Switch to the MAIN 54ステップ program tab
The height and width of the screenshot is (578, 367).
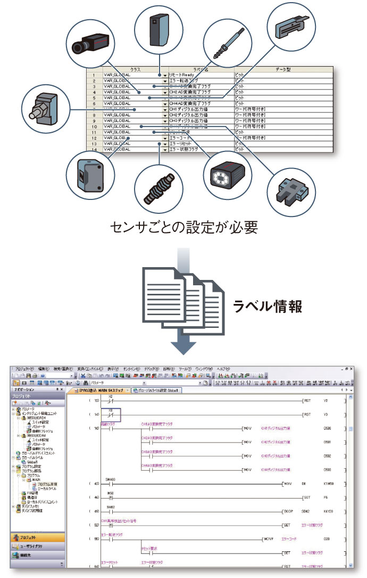click(100, 390)
